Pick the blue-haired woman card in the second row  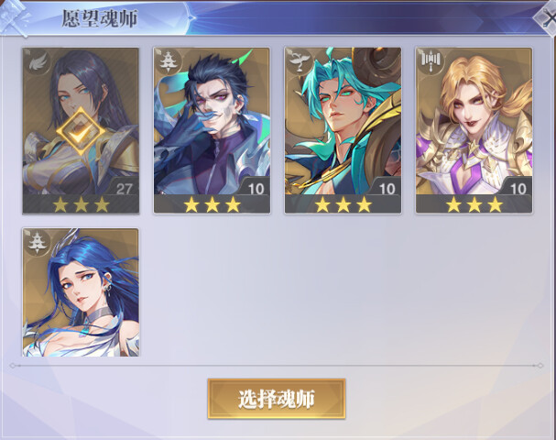81,292
